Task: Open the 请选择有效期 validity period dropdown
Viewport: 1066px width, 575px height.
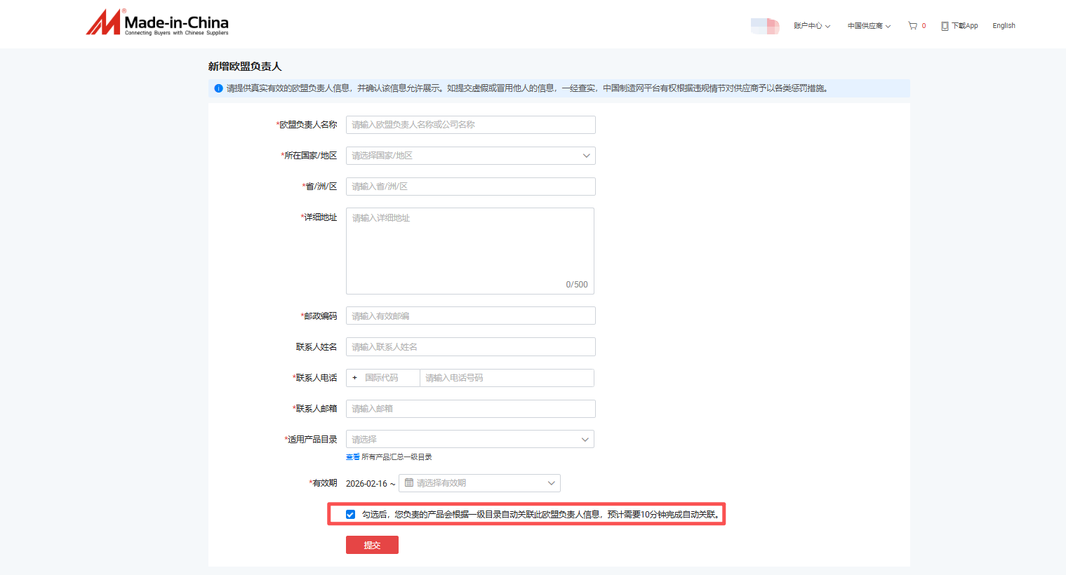Action: click(x=479, y=482)
